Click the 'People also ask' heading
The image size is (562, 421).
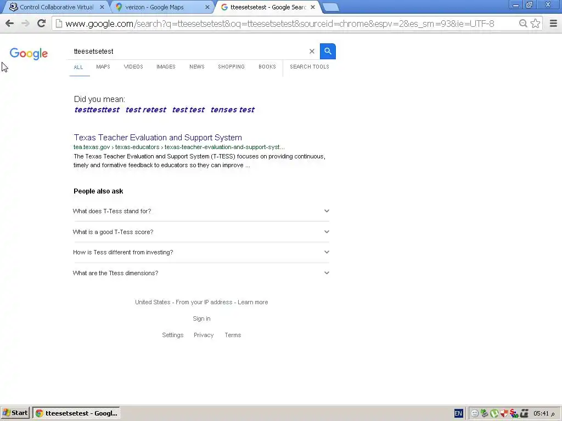coord(98,191)
